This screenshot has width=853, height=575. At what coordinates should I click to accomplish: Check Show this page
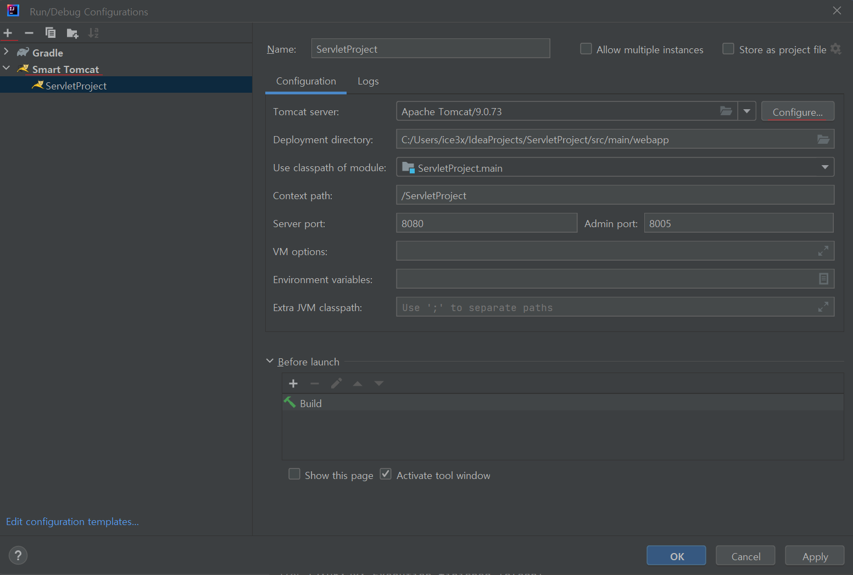[294, 474]
